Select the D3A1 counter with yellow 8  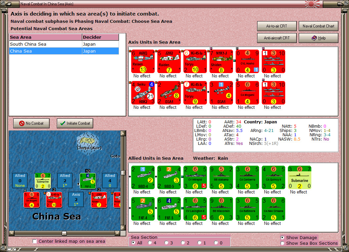point(169,93)
